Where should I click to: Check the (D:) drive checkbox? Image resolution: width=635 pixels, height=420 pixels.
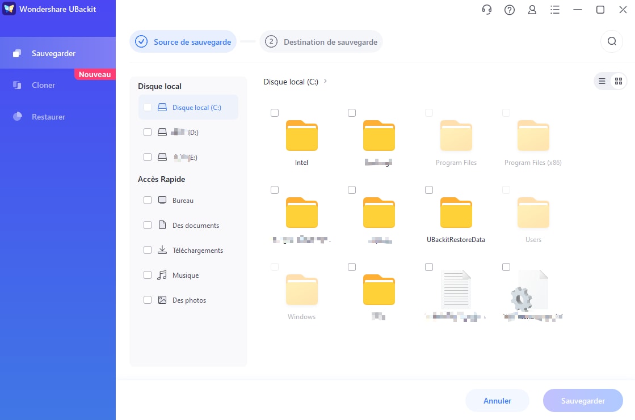(x=148, y=132)
